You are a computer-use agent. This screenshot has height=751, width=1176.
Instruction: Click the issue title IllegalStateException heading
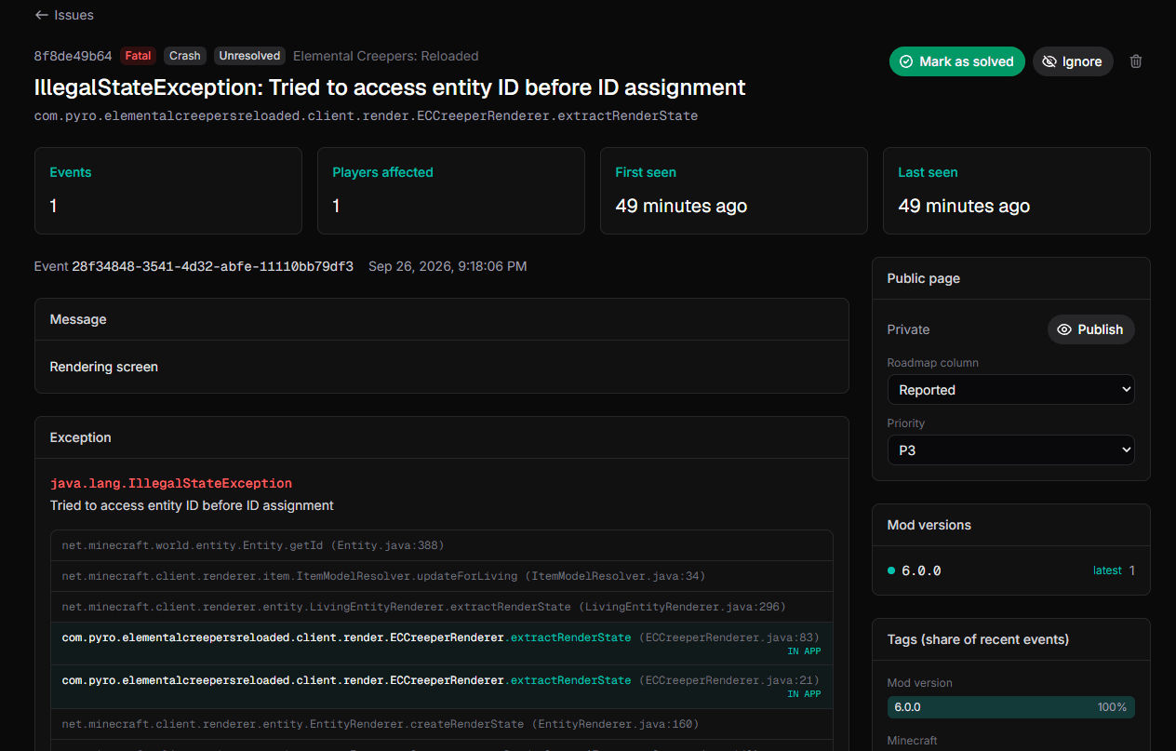[390, 87]
